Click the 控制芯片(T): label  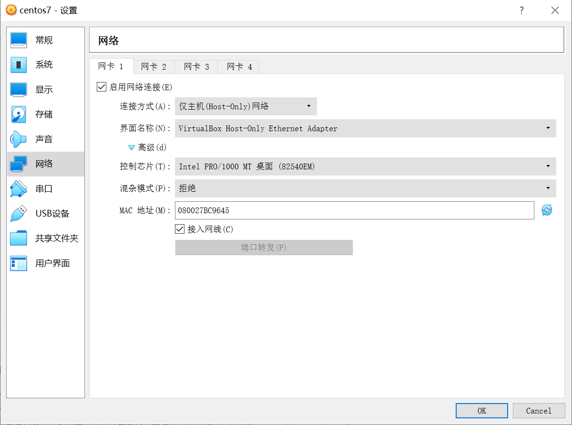(x=145, y=166)
